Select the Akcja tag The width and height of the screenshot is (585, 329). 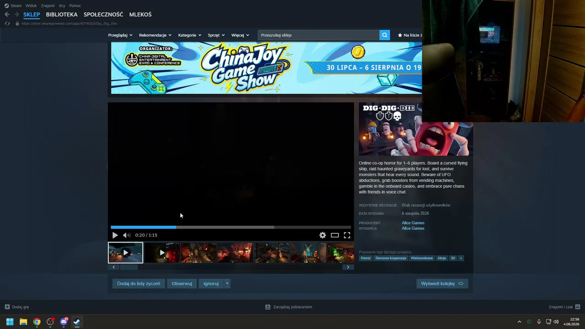(441, 258)
